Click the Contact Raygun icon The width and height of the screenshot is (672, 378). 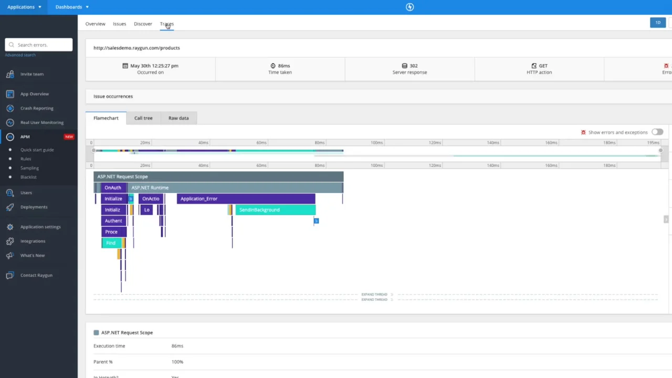click(10, 275)
